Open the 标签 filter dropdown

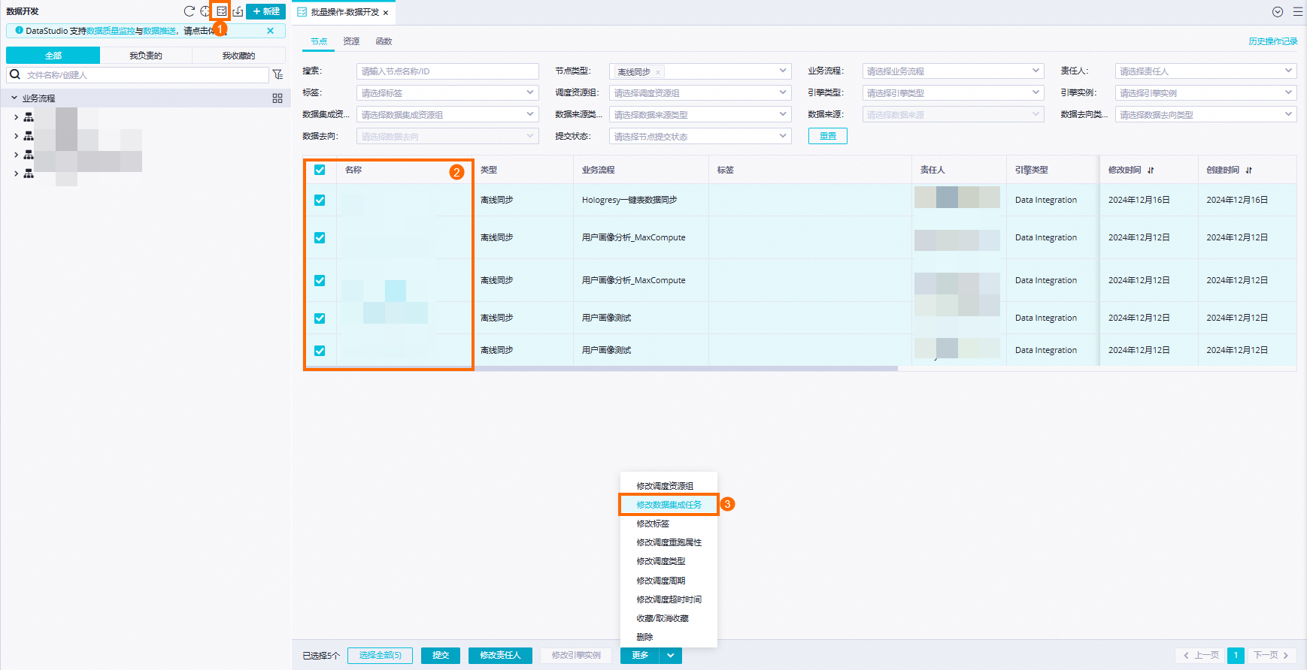point(447,93)
